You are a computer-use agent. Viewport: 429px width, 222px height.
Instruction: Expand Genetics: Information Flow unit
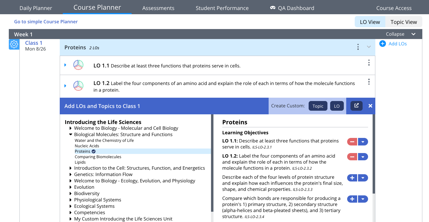(71, 174)
